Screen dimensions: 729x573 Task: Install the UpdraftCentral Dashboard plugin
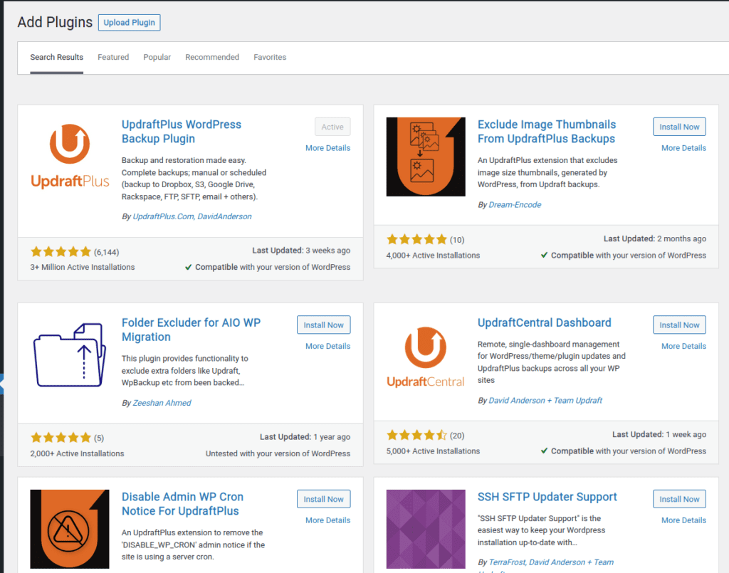679,325
